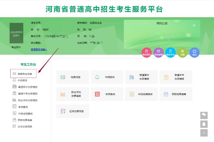Click the 应届毕业生 category text
Image resolution: width=214 pixels, height=142 pixels.
96,23
